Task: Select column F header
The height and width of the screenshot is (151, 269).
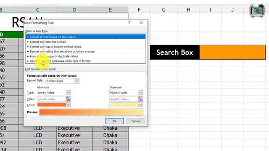Action: click(139, 10)
